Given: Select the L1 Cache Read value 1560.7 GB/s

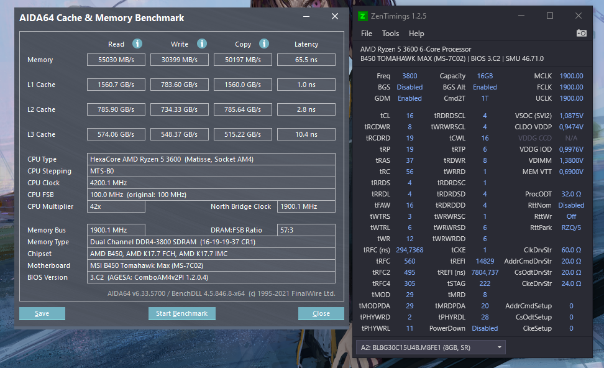Looking at the screenshot, I should 116,85.
